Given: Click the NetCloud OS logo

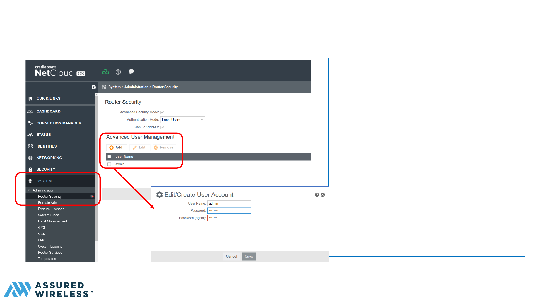Looking at the screenshot, I should pyautogui.click(x=60, y=71).
